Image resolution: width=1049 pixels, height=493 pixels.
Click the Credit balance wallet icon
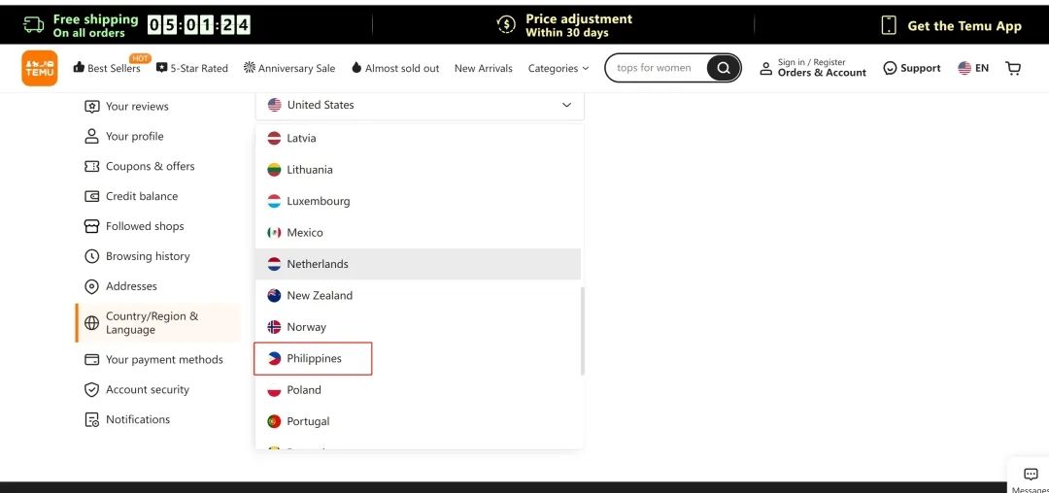[x=91, y=196]
